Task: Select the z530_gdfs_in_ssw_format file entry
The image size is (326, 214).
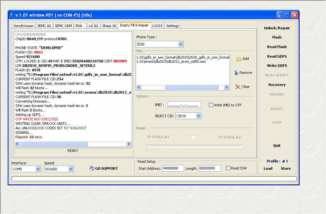Action: 183,57
